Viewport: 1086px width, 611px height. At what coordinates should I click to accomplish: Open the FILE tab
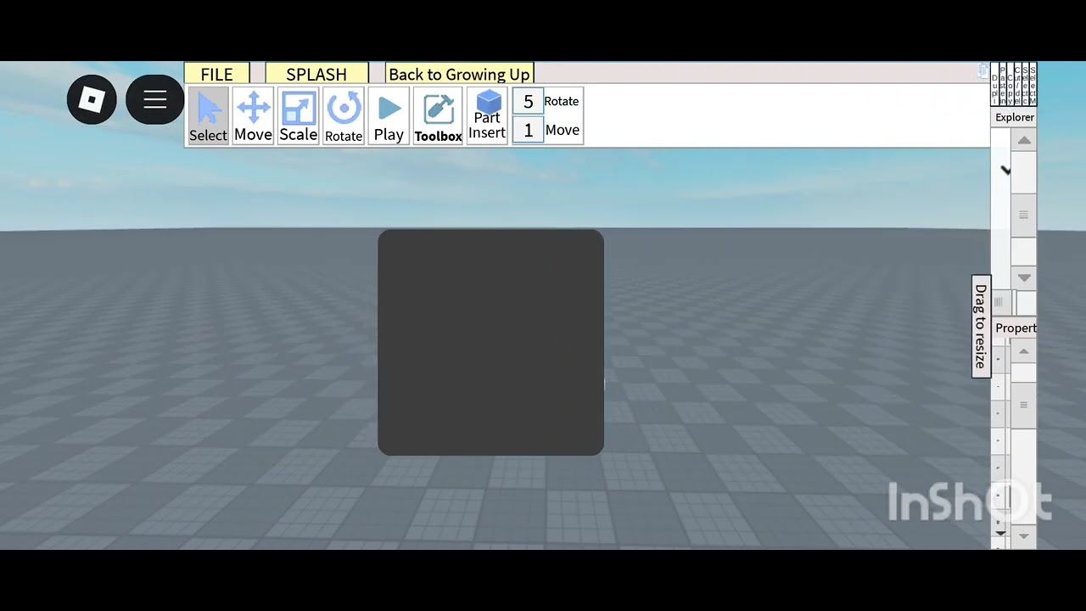pos(216,74)
